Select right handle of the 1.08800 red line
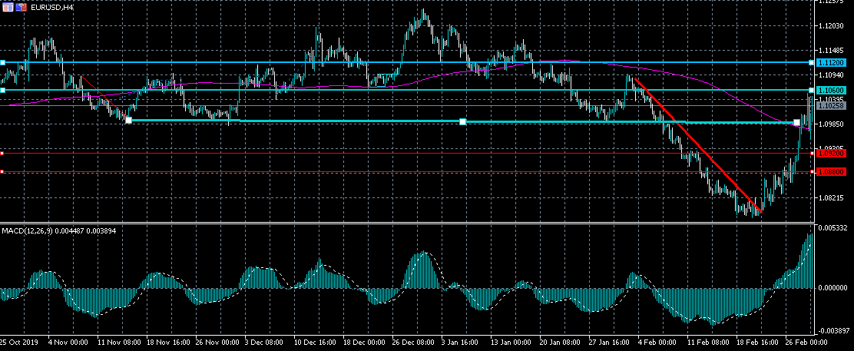 pos(813,172)
